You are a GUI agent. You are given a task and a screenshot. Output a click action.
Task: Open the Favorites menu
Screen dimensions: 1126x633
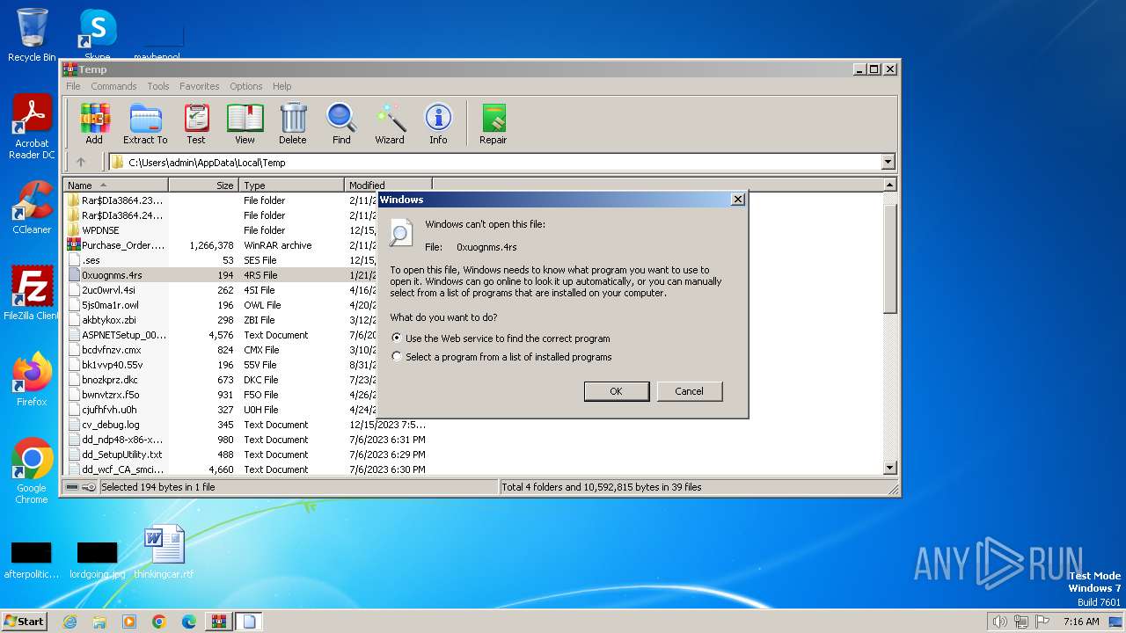coord(200,86)
